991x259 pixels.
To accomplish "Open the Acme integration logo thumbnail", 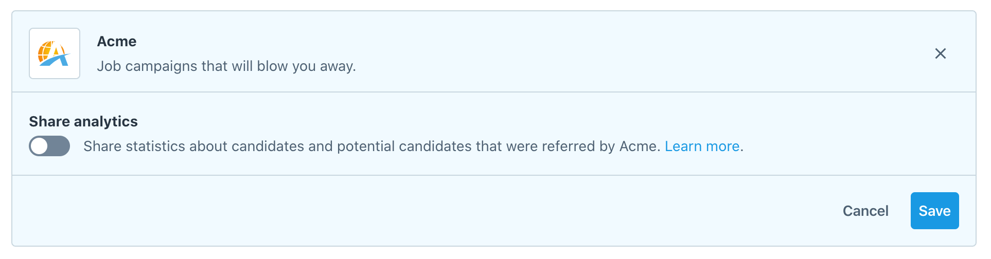I will pyautogui.click(x=54, y=53).
